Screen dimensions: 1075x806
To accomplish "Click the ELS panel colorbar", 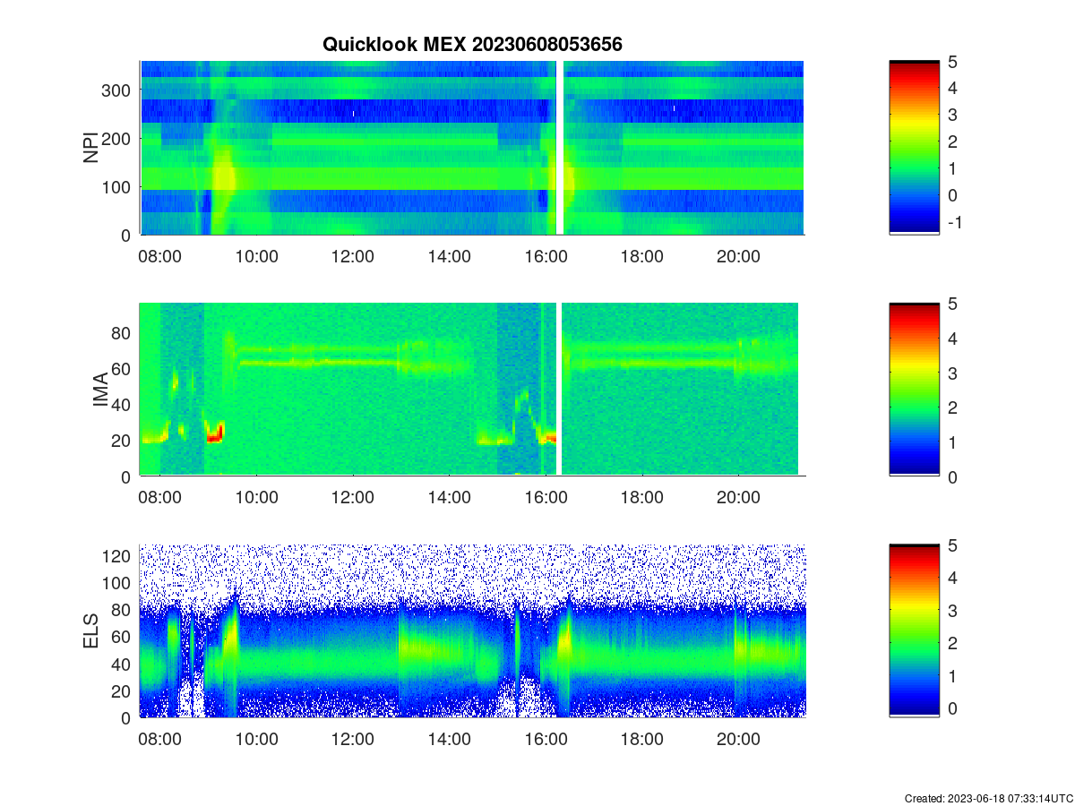I will point(914,631).
